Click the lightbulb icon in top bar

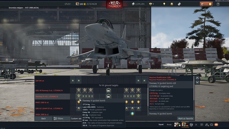pyautogui.click(x=164, y=4)
